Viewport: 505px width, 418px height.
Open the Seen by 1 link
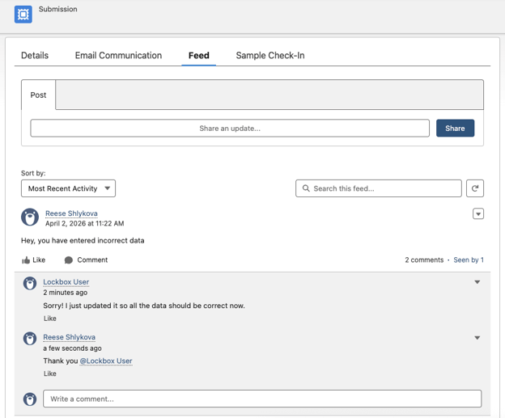pyautogui.click(x=469, y=260)
